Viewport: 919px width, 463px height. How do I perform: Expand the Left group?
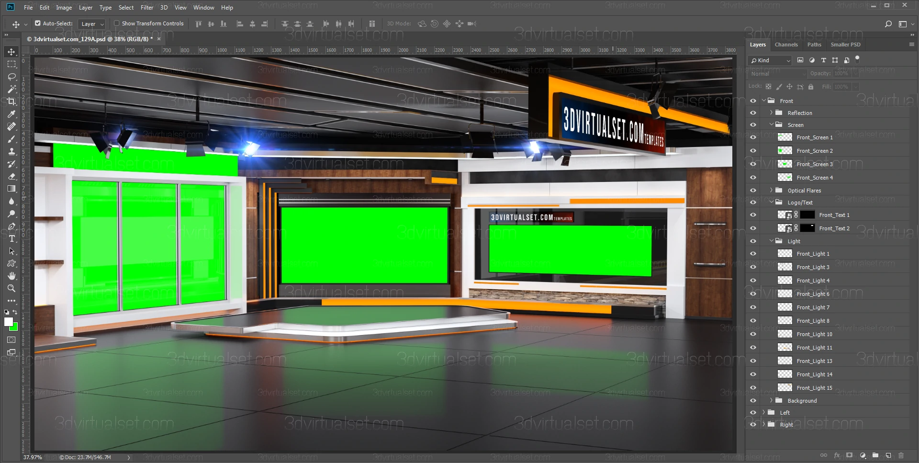(764, 412)
